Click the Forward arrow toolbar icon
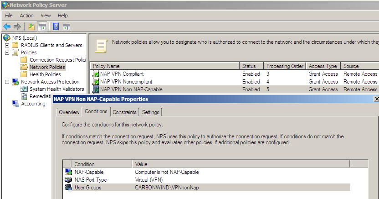 [17, 26]
